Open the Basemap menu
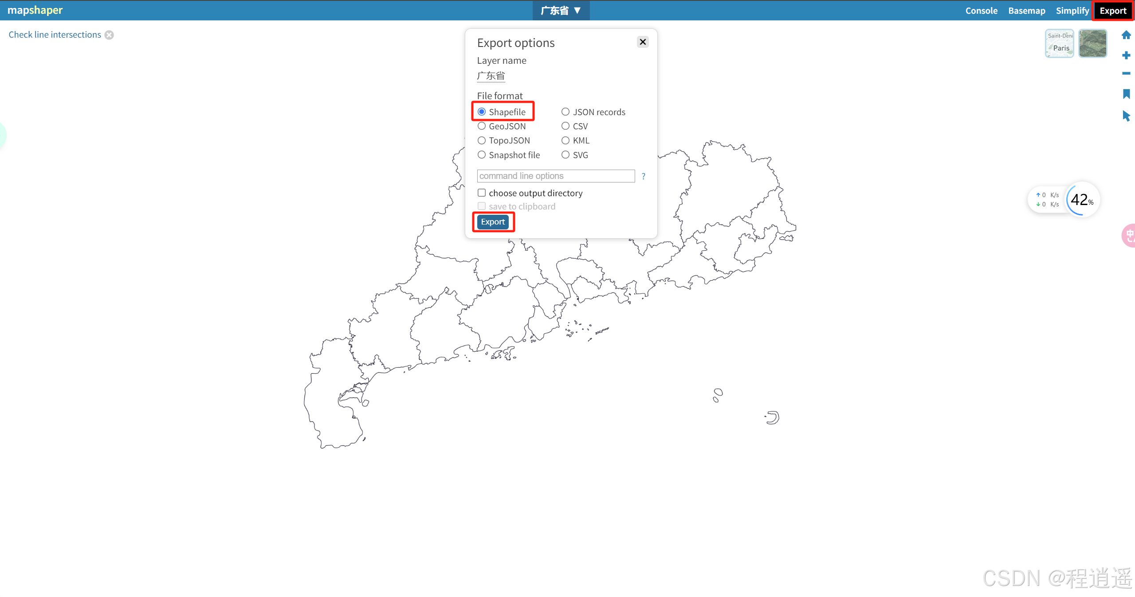The width and height of the screenshot is (1135, 597). 1026,10
